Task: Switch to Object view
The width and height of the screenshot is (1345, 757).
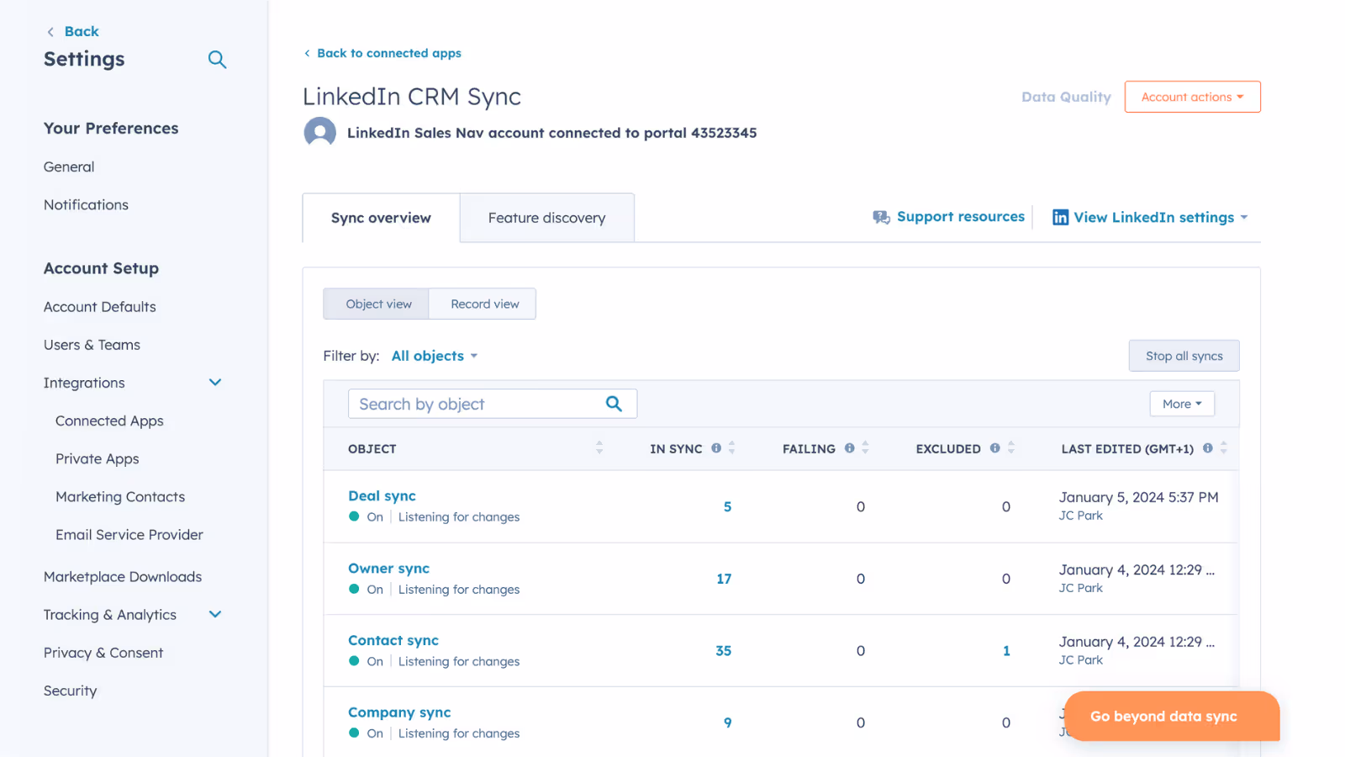Action: pos(377,304)
